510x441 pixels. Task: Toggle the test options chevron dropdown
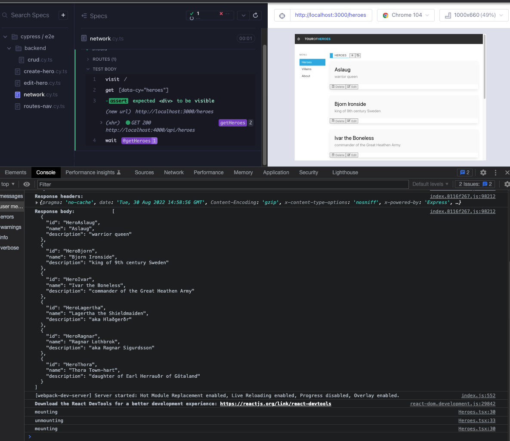(x=243, y=15)
